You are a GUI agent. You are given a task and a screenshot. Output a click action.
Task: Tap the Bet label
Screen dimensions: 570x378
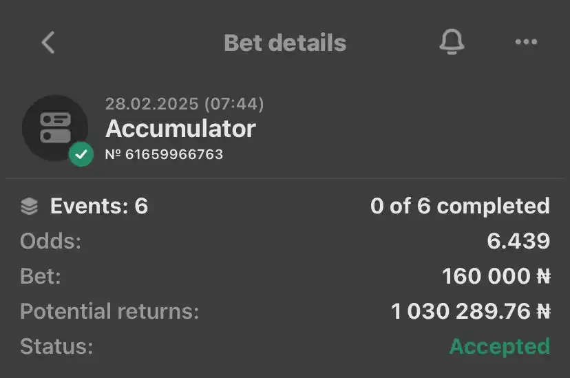(x=41, y=276)
